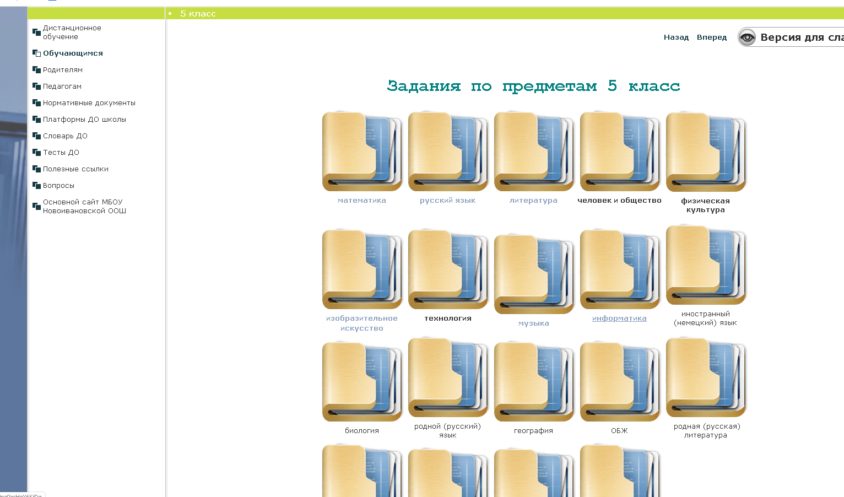This screenshot has width=844, height=497.
Task: Open Тесты ДО sidebar item
Action: coord(61,152)
